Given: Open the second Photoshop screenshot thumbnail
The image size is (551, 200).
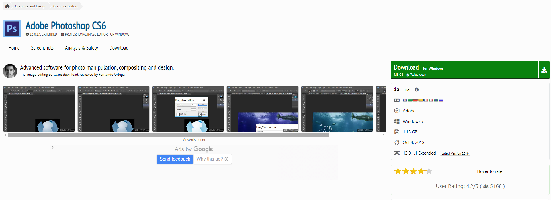Looking at the screenshot, I should point(114,109).
